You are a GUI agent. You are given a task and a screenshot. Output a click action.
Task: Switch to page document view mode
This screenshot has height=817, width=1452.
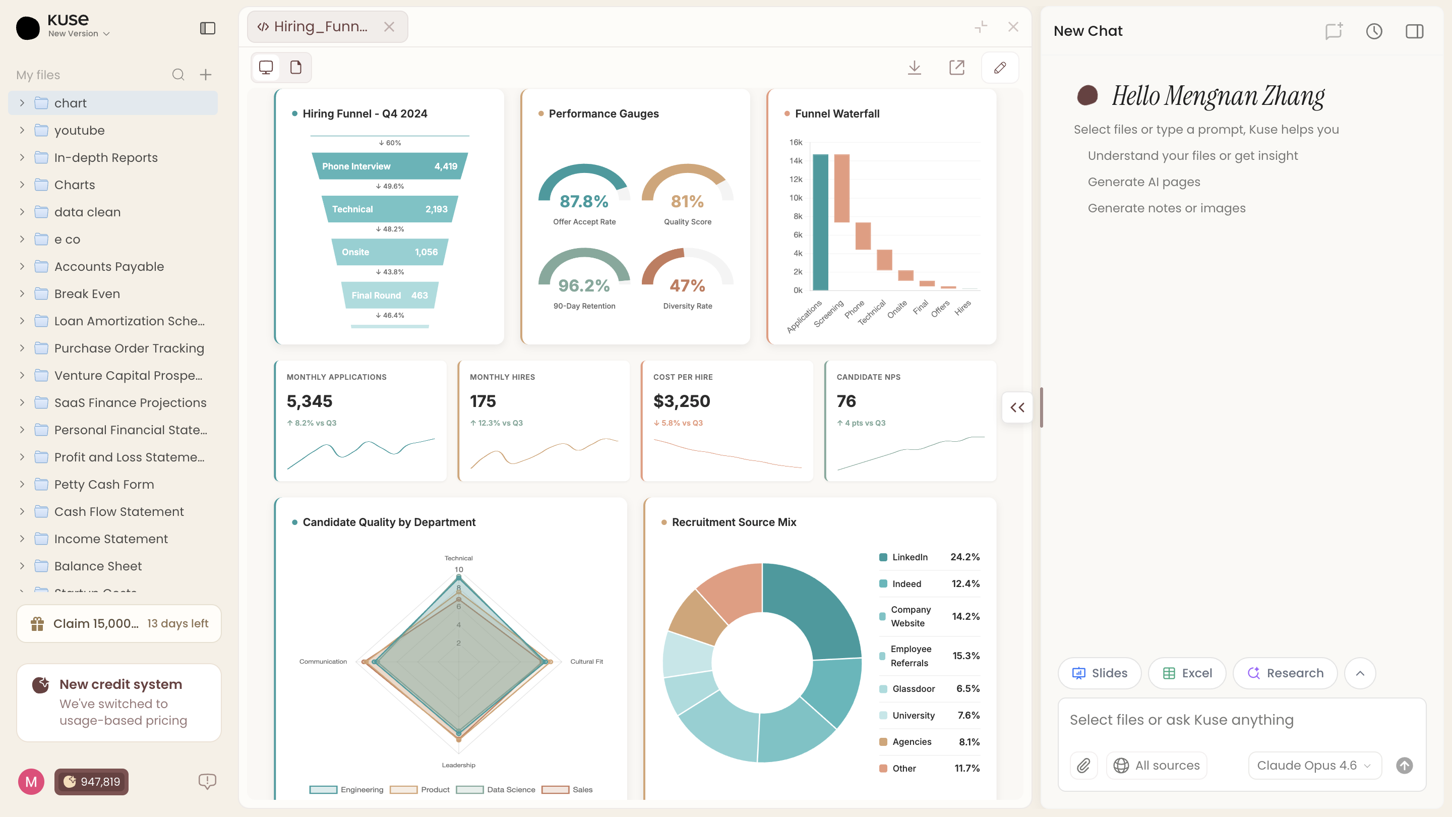(x=296, y=68)
